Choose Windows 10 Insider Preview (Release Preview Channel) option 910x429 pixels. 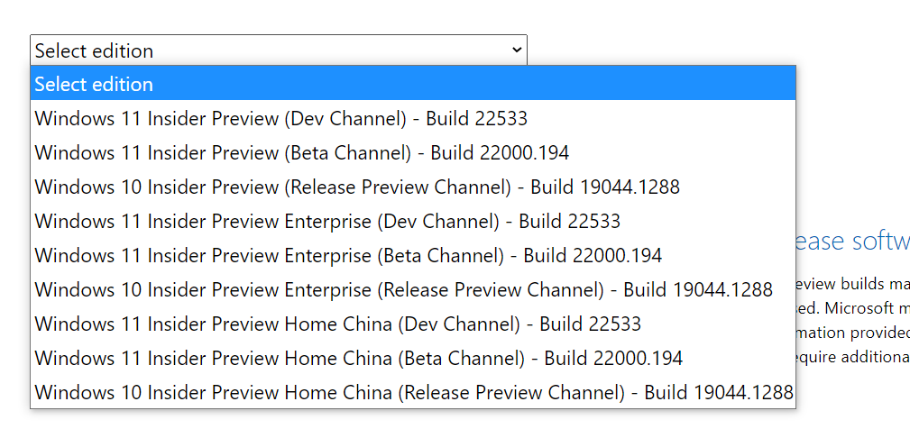point(357,187)
